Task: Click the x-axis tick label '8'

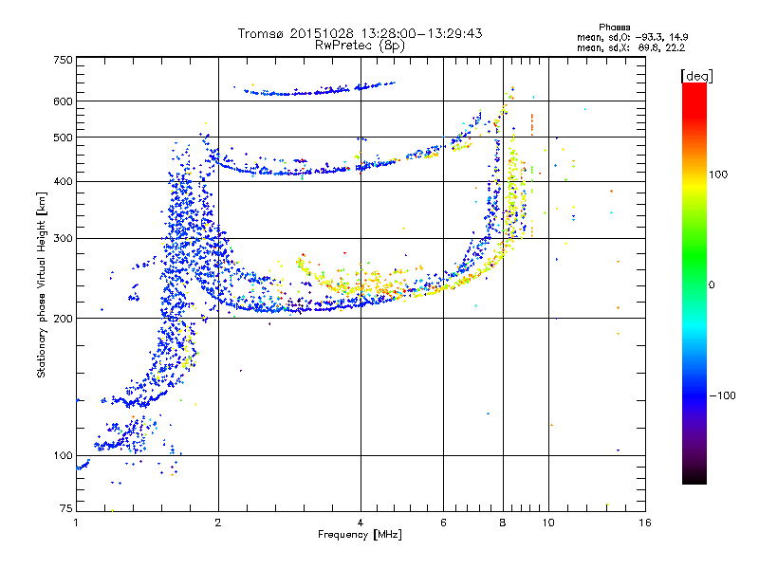Action: [x=503, y=523]
